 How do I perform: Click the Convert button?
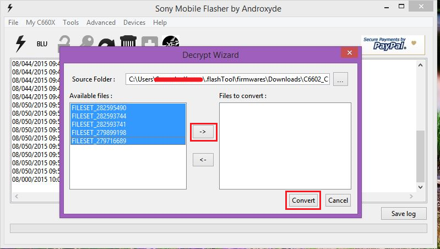(x=303, y=200)
